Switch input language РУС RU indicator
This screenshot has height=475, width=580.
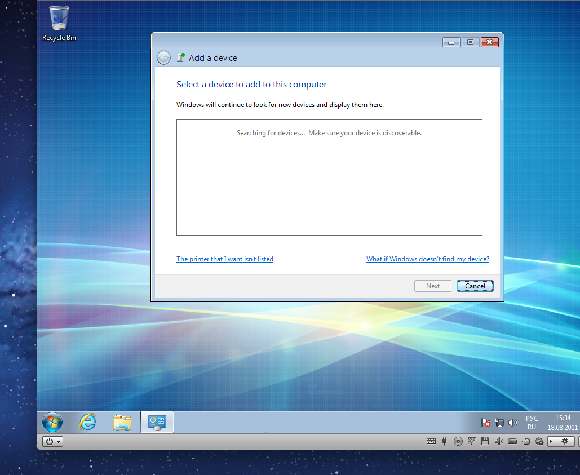[532, 423]
